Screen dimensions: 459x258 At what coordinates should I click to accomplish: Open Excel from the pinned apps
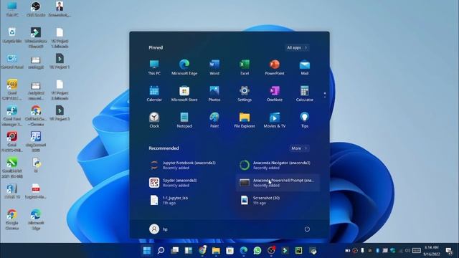[245, 67]
